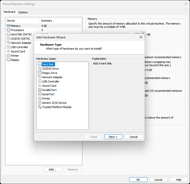Viewport: 190px width, 184px height.
Task: Click the Next button in the wizard
Action: 113,137
